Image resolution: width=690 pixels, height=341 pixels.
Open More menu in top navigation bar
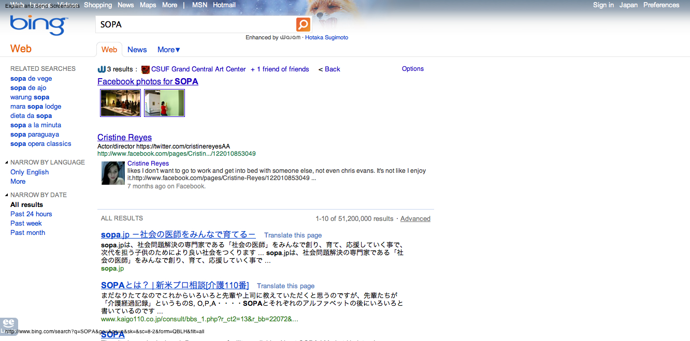click(169, 5)
